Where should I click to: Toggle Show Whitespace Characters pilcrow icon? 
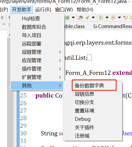pyautogui.click(x=2, y=18)
